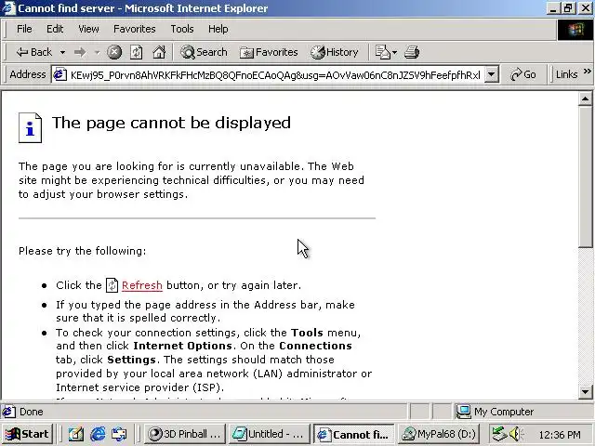Screen dimensions: 595x446
Task: Switch to MyPal68 (D:) taskbar button
Action: pos(439,434)
